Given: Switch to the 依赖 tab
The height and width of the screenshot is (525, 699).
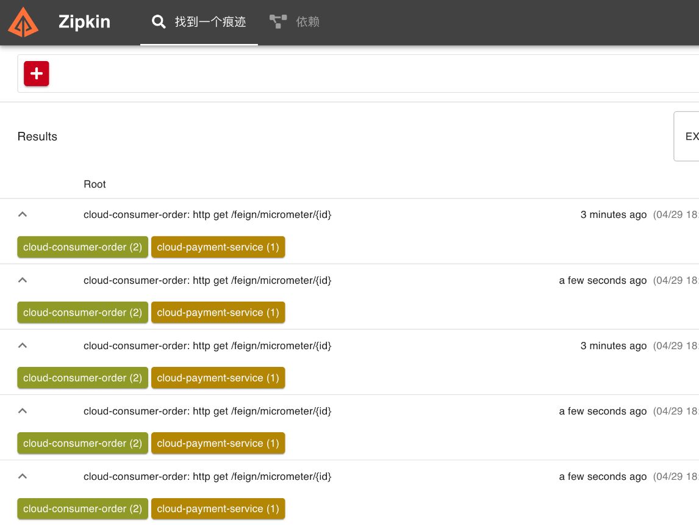Looking at the screenshot, I should pos(307,22).
